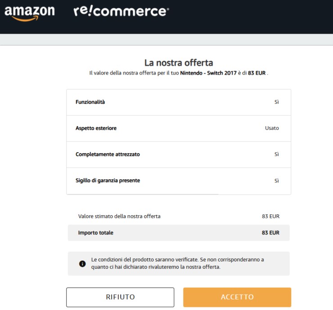Click the product conditions verification notice text
This screenshot has width=333, height=310.
coord(177,263)
